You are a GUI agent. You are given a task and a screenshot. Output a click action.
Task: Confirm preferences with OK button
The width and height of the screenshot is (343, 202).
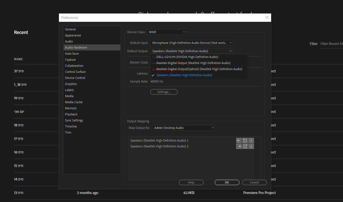227,182
